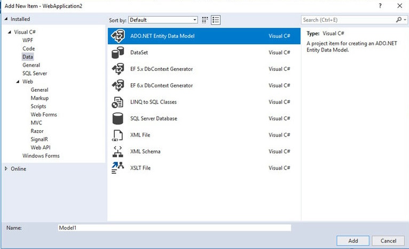Click the search magnifier icon
Image resolution: width=409 pixels, height=249 pixels.
click(399, 20)
